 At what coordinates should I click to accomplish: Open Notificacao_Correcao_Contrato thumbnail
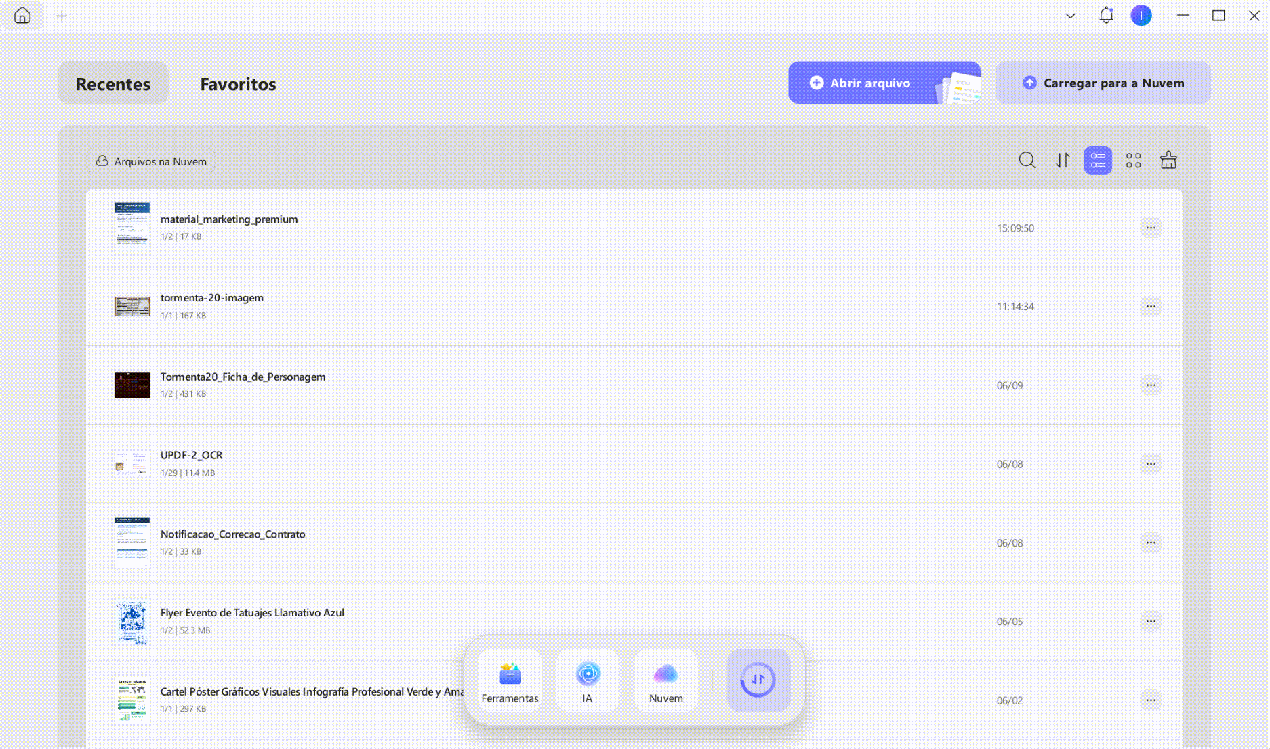(x=132, y=542)
